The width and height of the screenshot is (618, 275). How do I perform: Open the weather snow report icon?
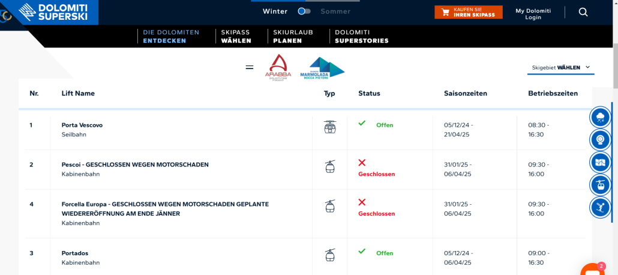pos(600,117)
